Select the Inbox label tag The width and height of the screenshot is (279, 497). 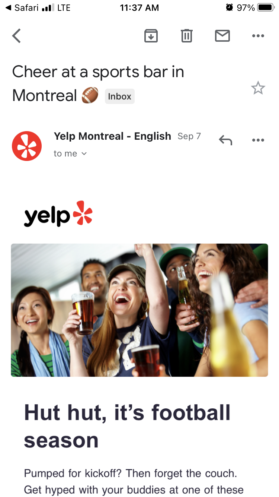(119, 96)
